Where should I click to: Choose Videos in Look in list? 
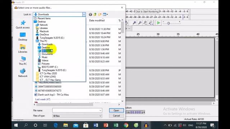[x=45, y=61]
